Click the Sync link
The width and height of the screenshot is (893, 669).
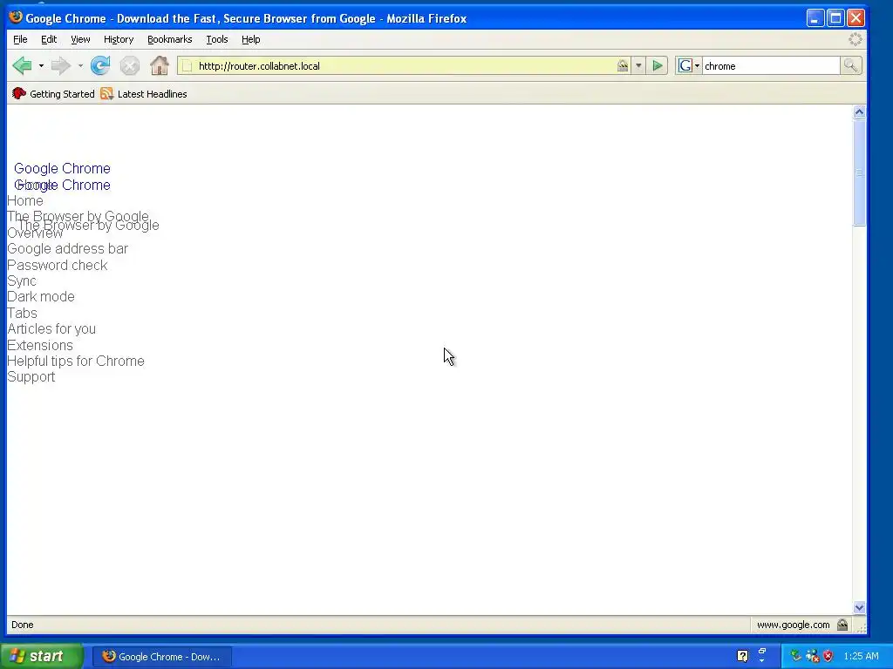(22, 281)
